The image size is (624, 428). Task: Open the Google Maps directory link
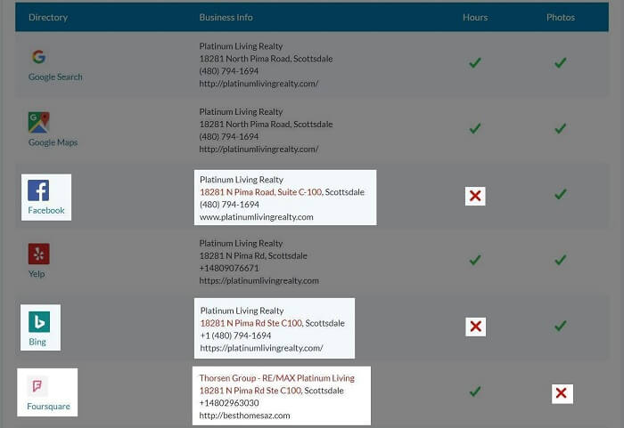53,142
